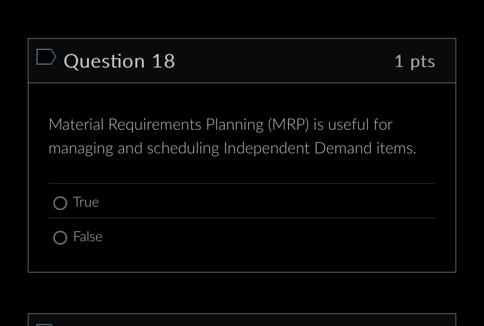Click the divider line above the True option
484x326 pixels.
(242, 182)
